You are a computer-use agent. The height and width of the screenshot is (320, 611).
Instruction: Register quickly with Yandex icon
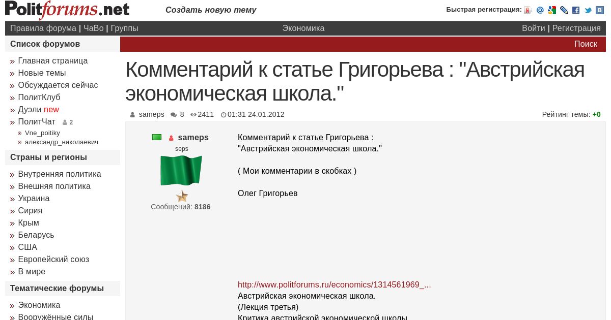click(x=528, y=10)
